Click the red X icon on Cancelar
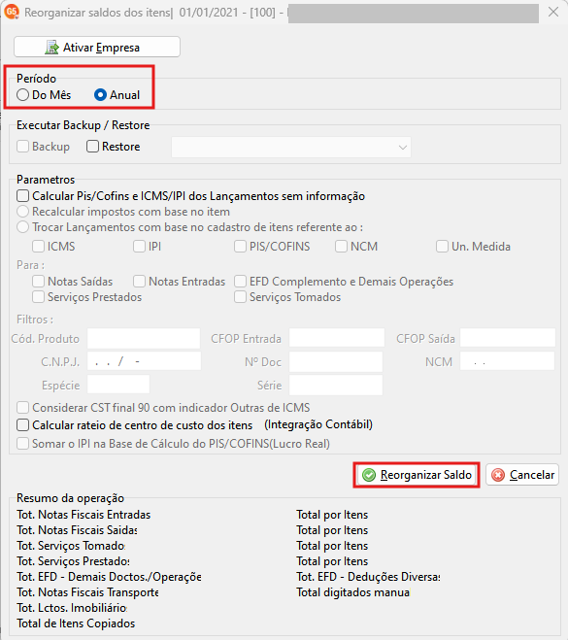Viewport: 568px width, 640px height. 498,475
